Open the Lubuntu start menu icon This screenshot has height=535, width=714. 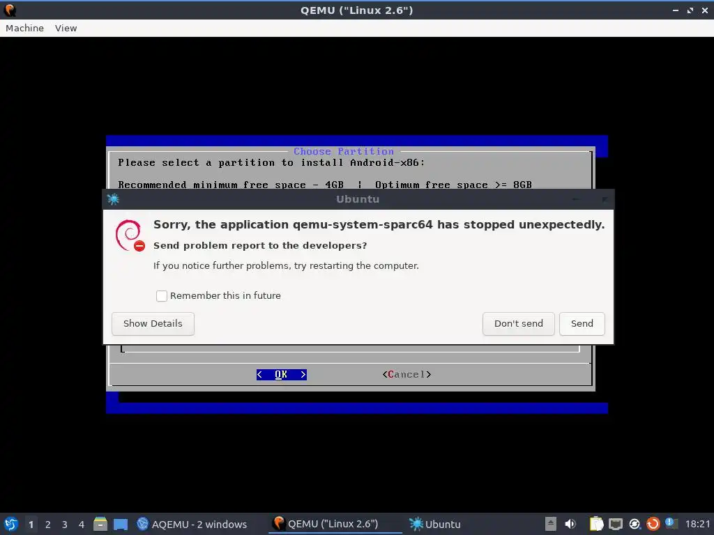pyautogui.click(x=11, y=524)
